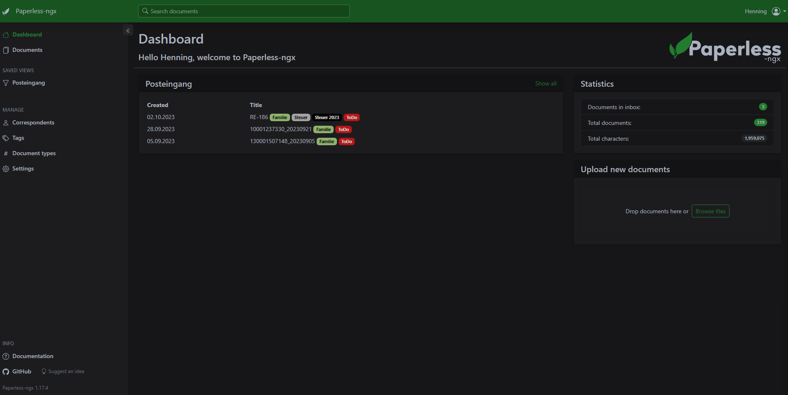Screen dimensions: 788x395
Task: Click the Settings gear icon
Action: 6,169
